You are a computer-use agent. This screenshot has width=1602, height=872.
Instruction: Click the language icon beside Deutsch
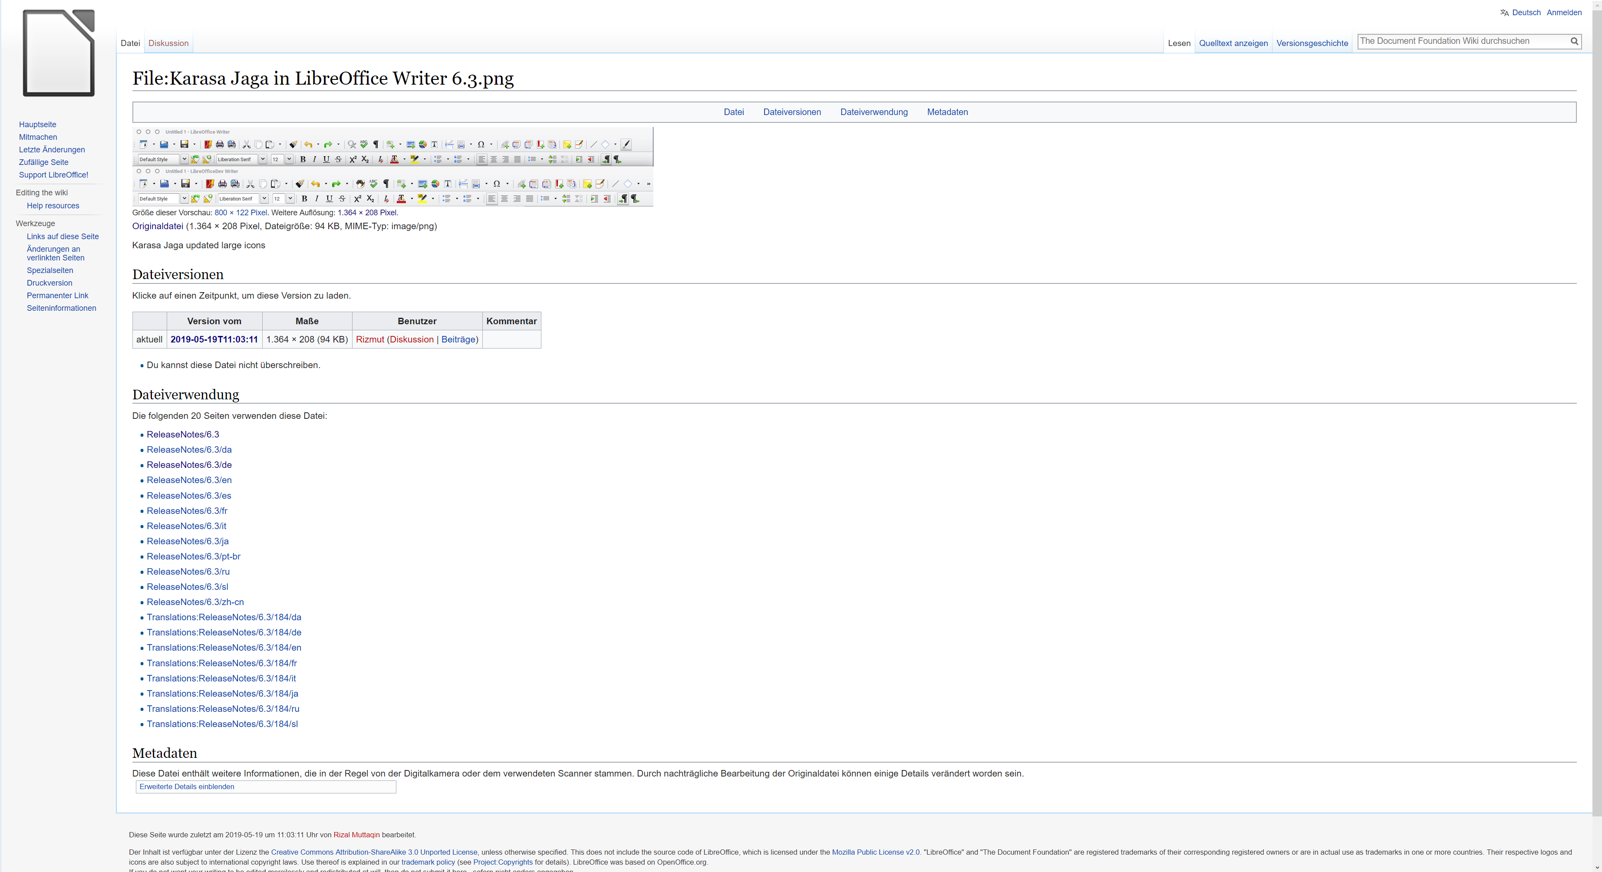[x=1504, y=13]
